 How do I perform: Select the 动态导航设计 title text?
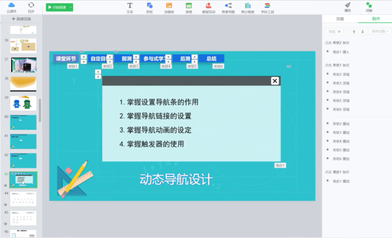pyautogui.click(x=176, y=179)
